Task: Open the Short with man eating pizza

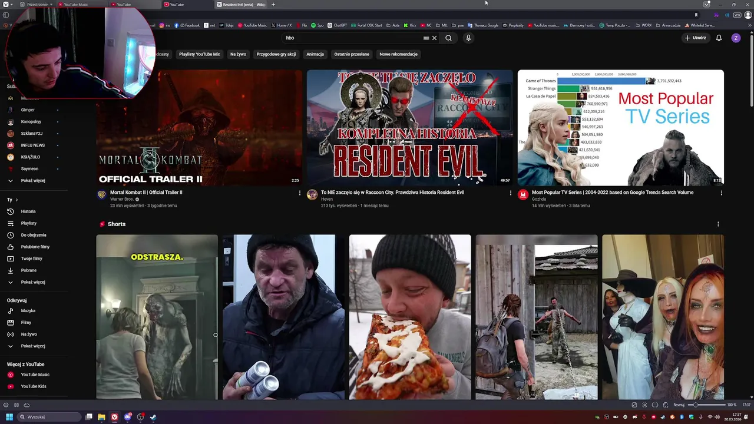Action: [410, 317]
